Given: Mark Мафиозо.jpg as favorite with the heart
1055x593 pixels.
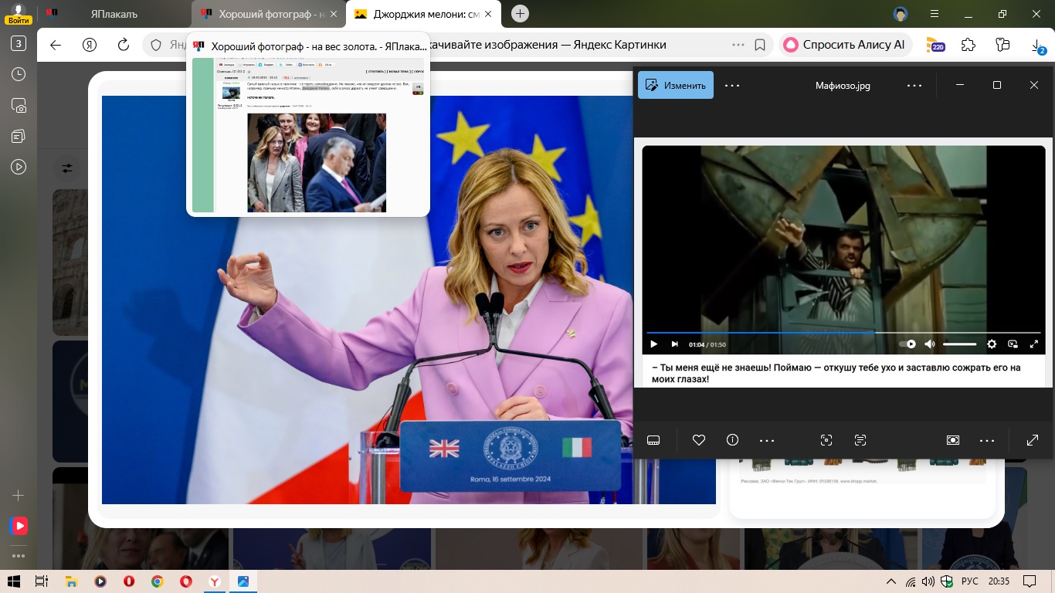Looking at the screenshot, I should pyautogui.click(x=699, y=440).
